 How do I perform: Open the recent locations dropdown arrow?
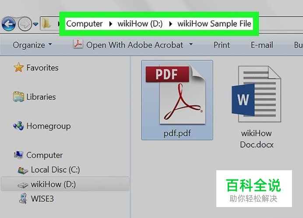[x=35, y=24]
